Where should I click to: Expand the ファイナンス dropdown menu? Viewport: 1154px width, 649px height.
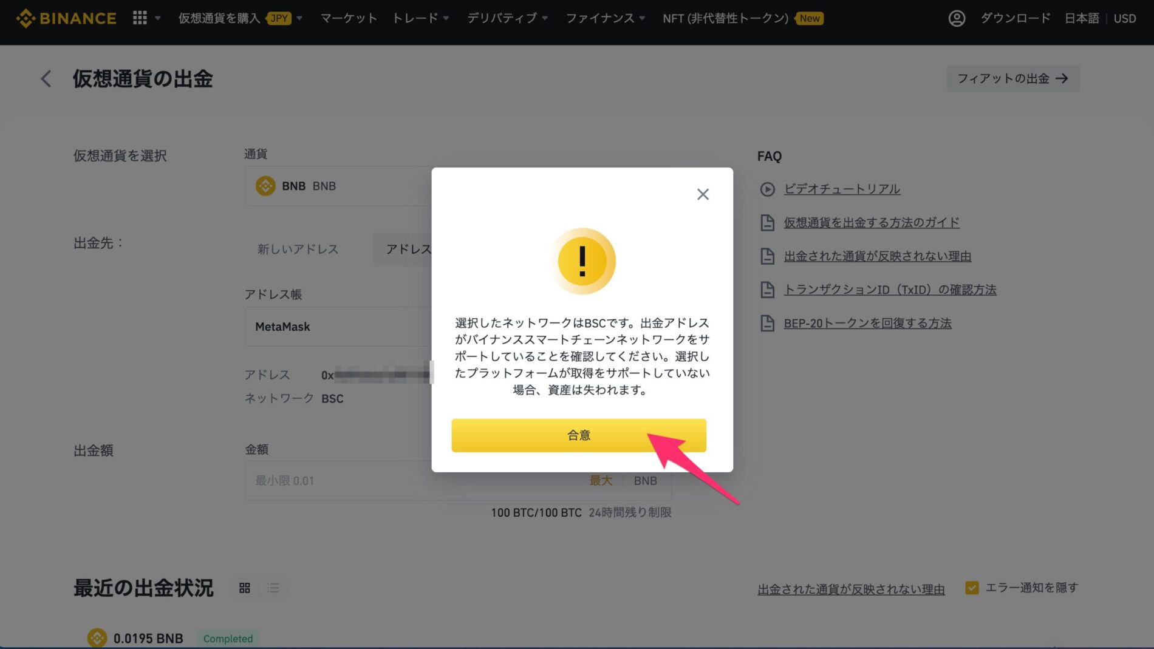coord(605,18)
